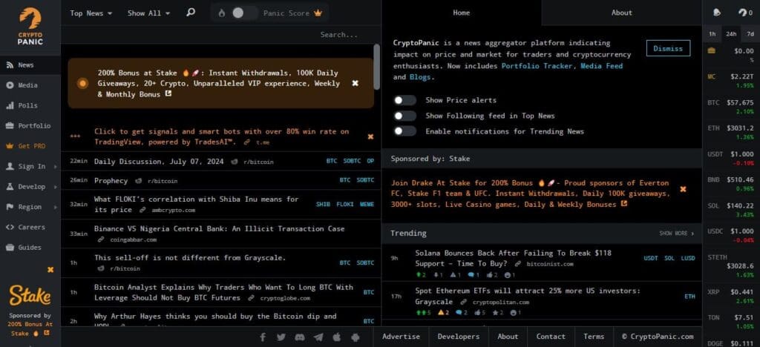The width and height of the screenshot is (760, 347).
Task: Select 1h price change period
Action: (712, 34)
